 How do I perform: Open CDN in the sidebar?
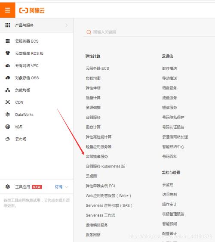(x=19, y=102)
